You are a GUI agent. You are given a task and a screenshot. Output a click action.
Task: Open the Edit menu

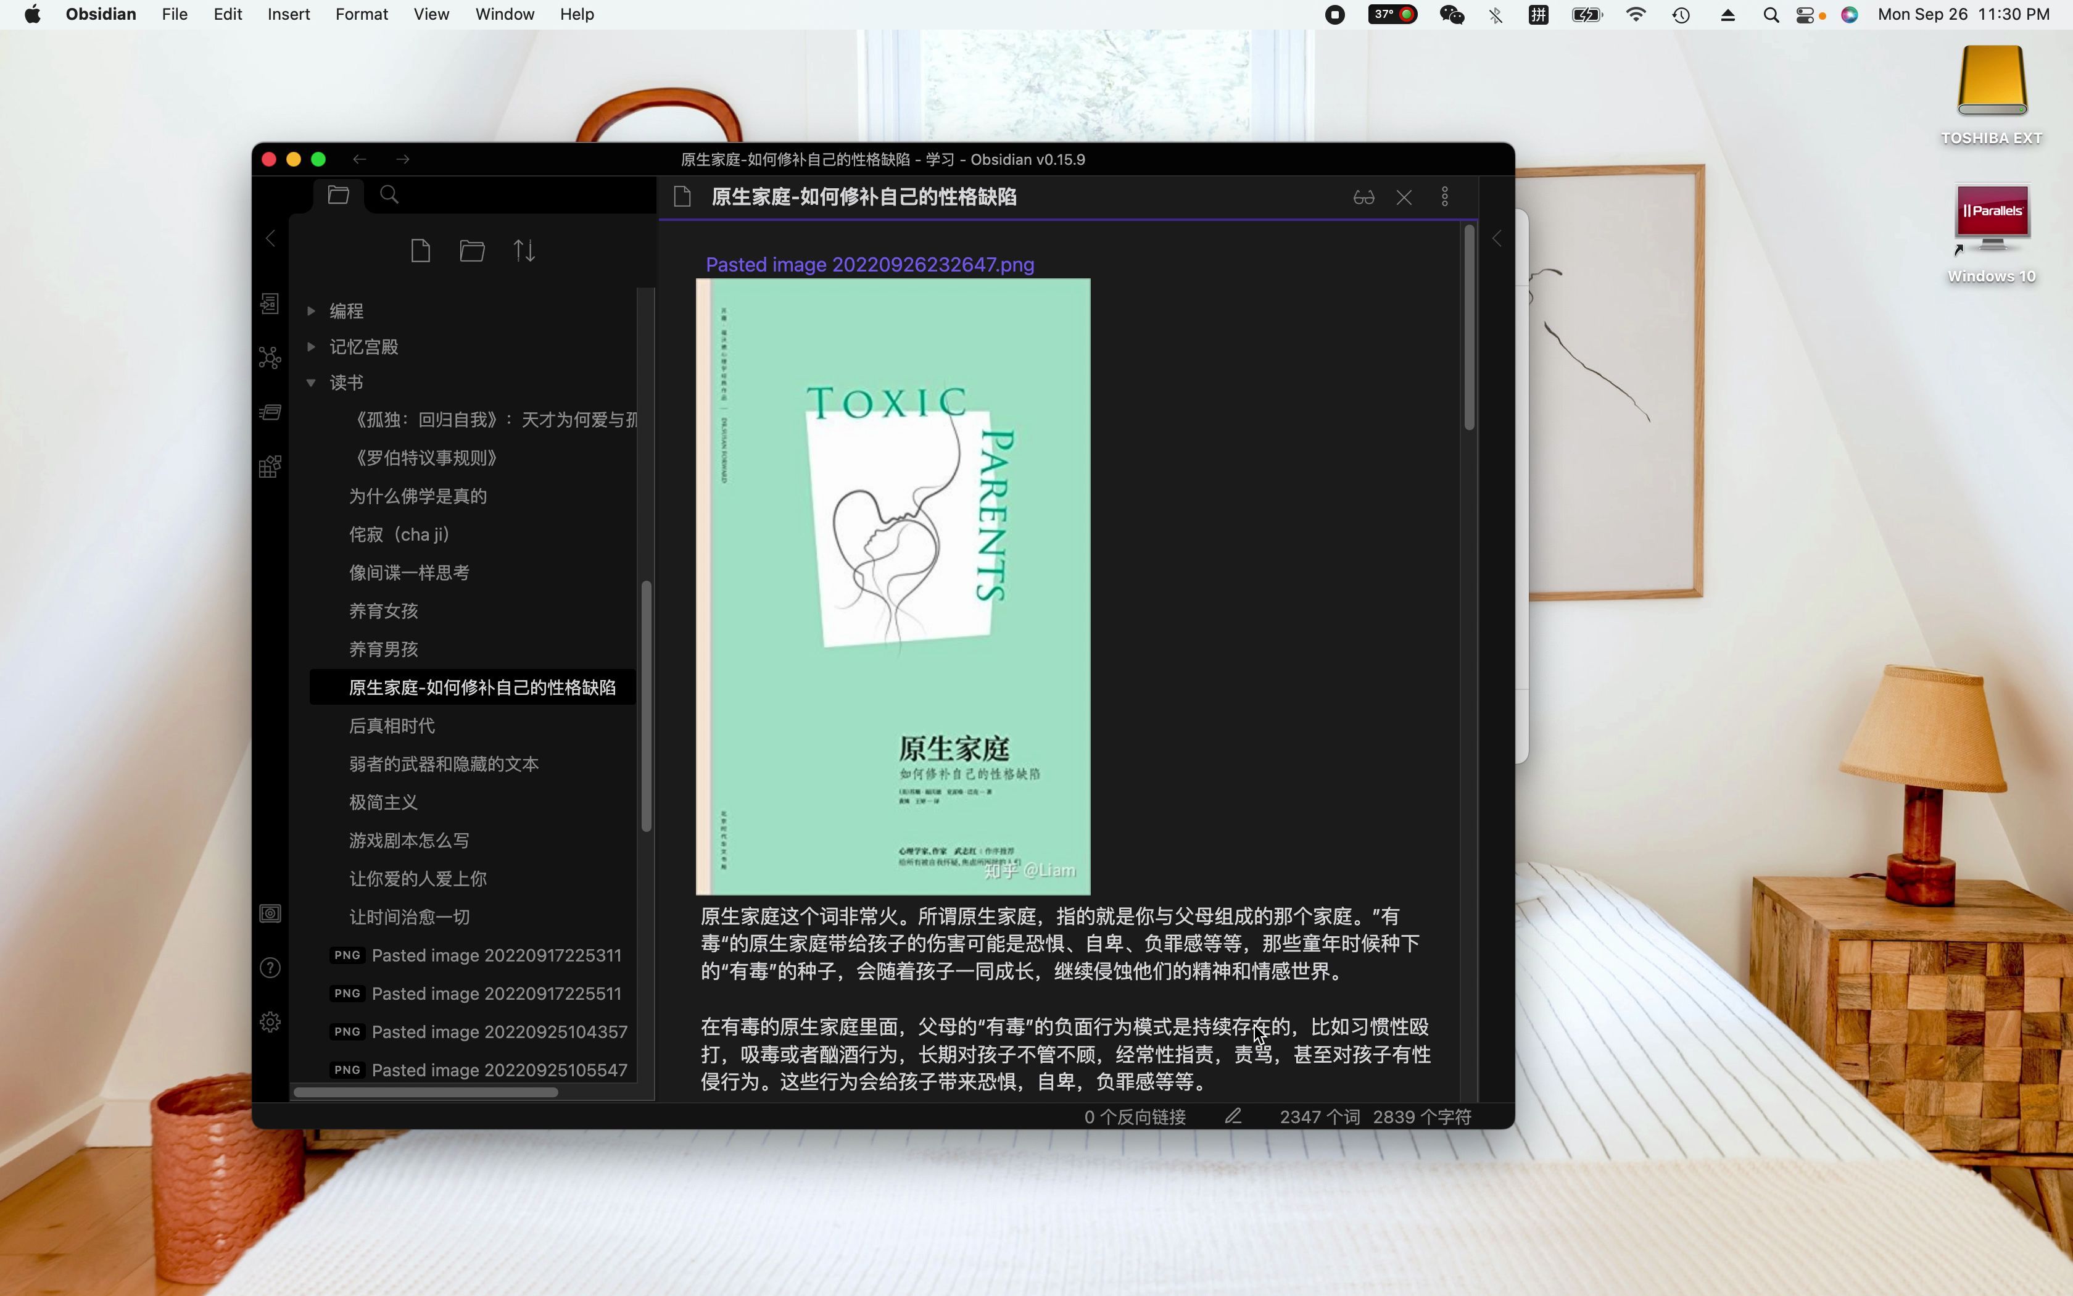pyautogui.click(x=228, y=15)
